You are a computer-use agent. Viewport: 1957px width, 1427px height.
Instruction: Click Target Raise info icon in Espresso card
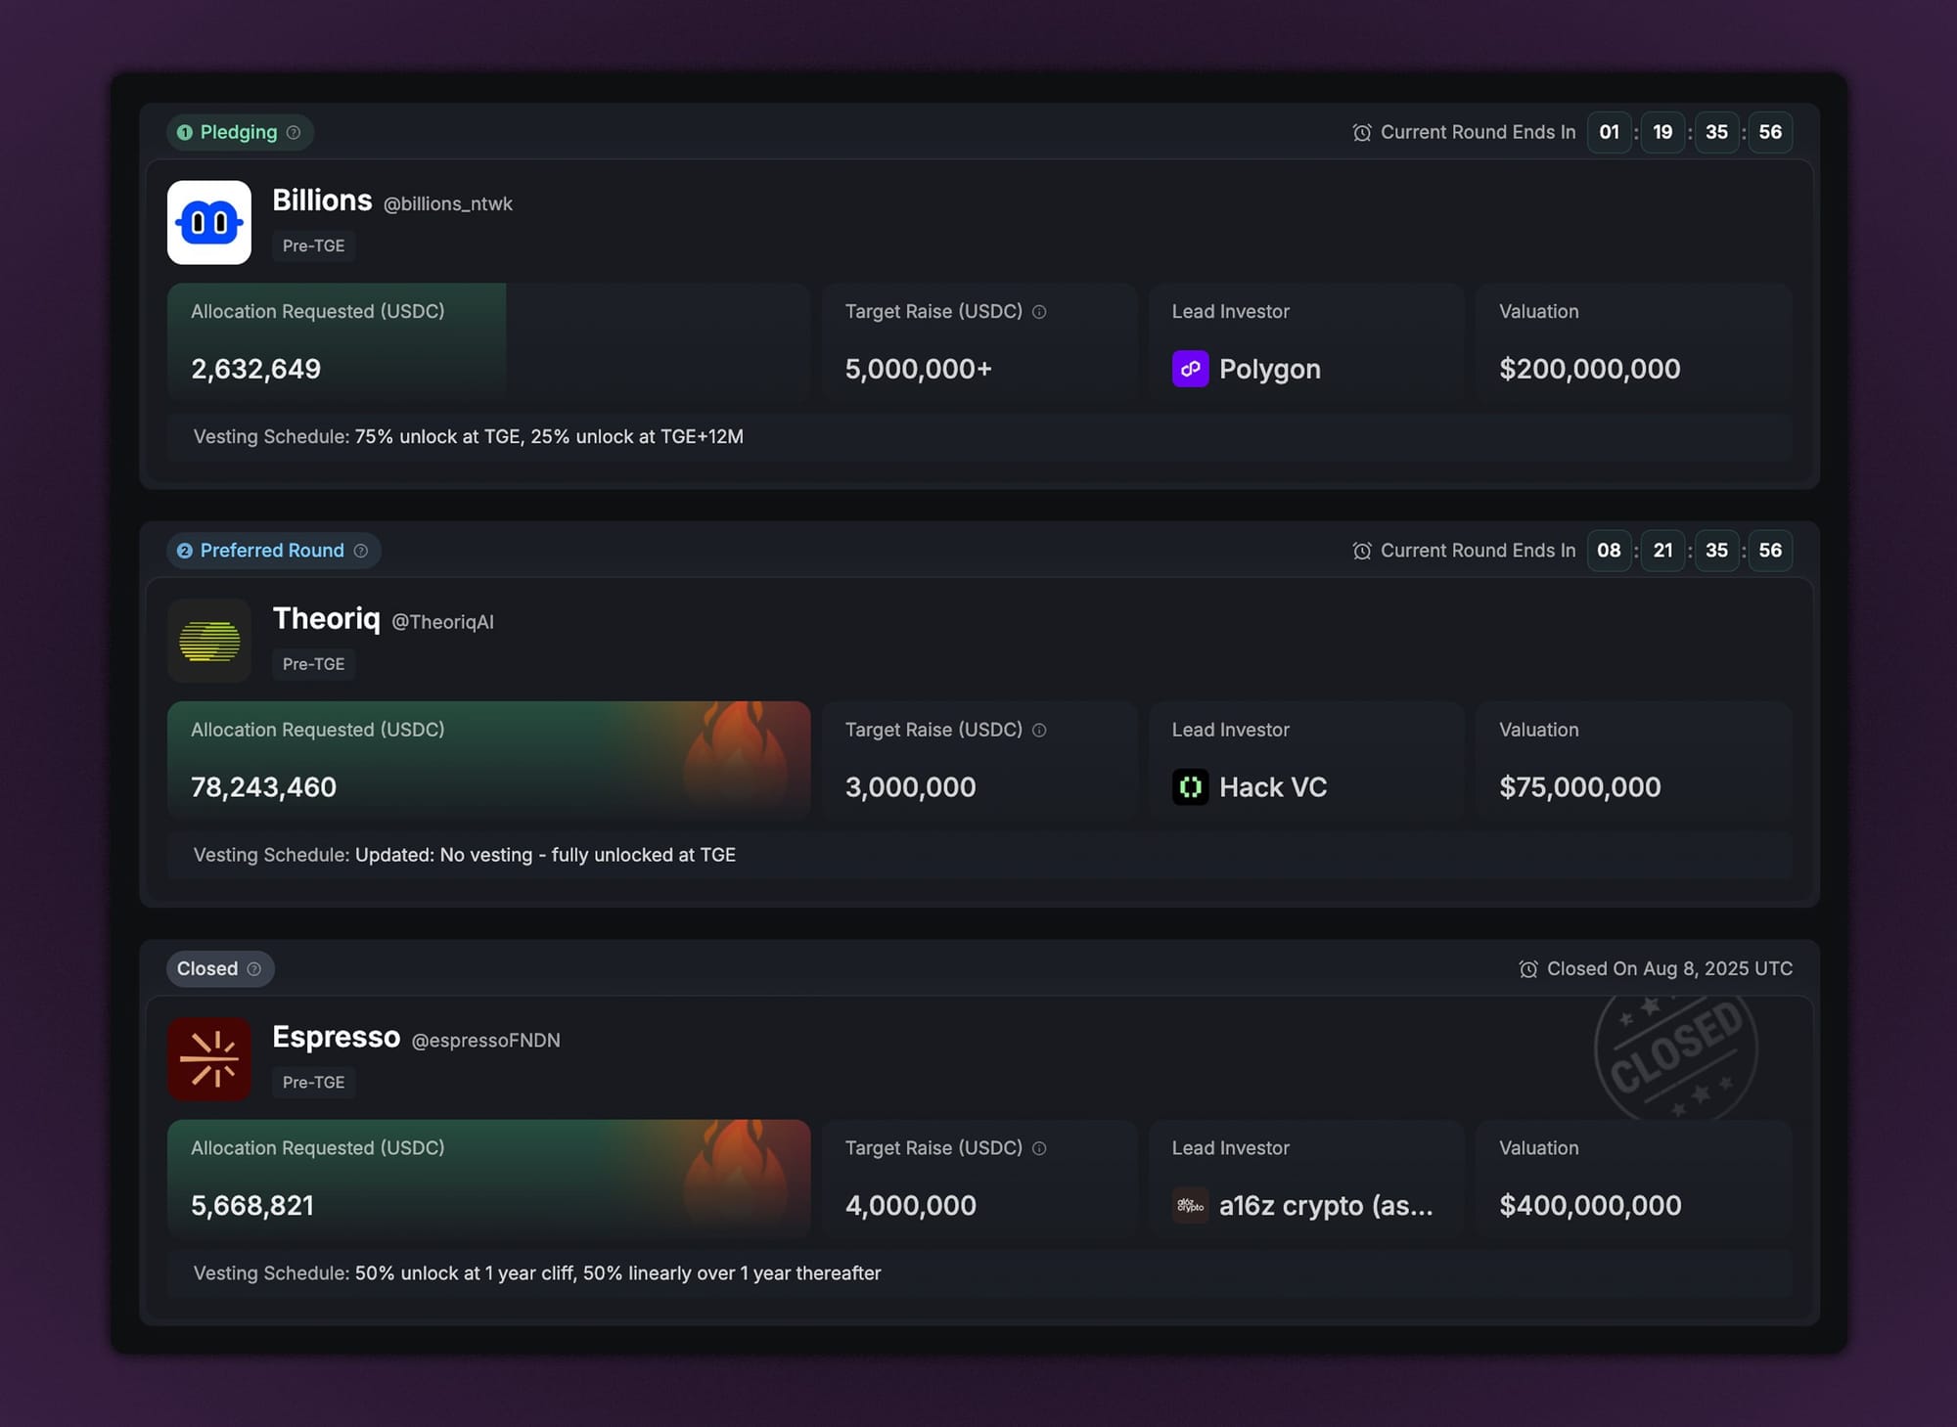click(x=1039, y=1148)
